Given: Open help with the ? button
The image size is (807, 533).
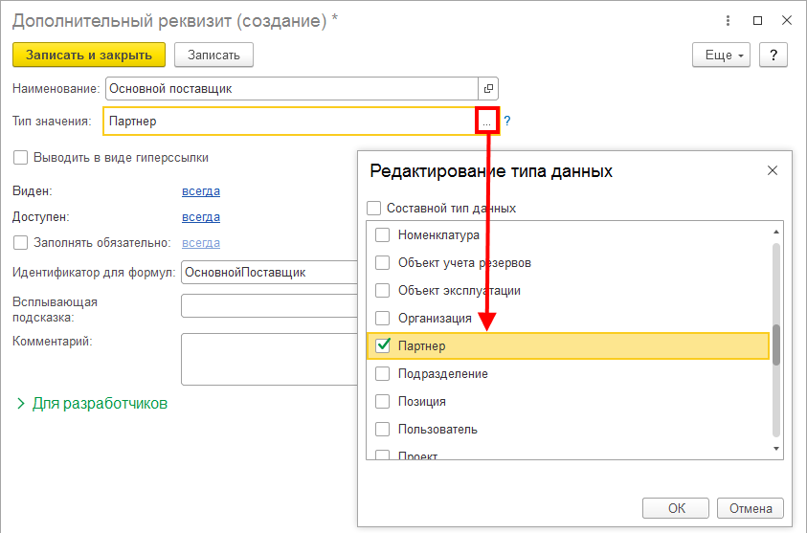Looking at the screenshot, I should [x=773, y=56].
